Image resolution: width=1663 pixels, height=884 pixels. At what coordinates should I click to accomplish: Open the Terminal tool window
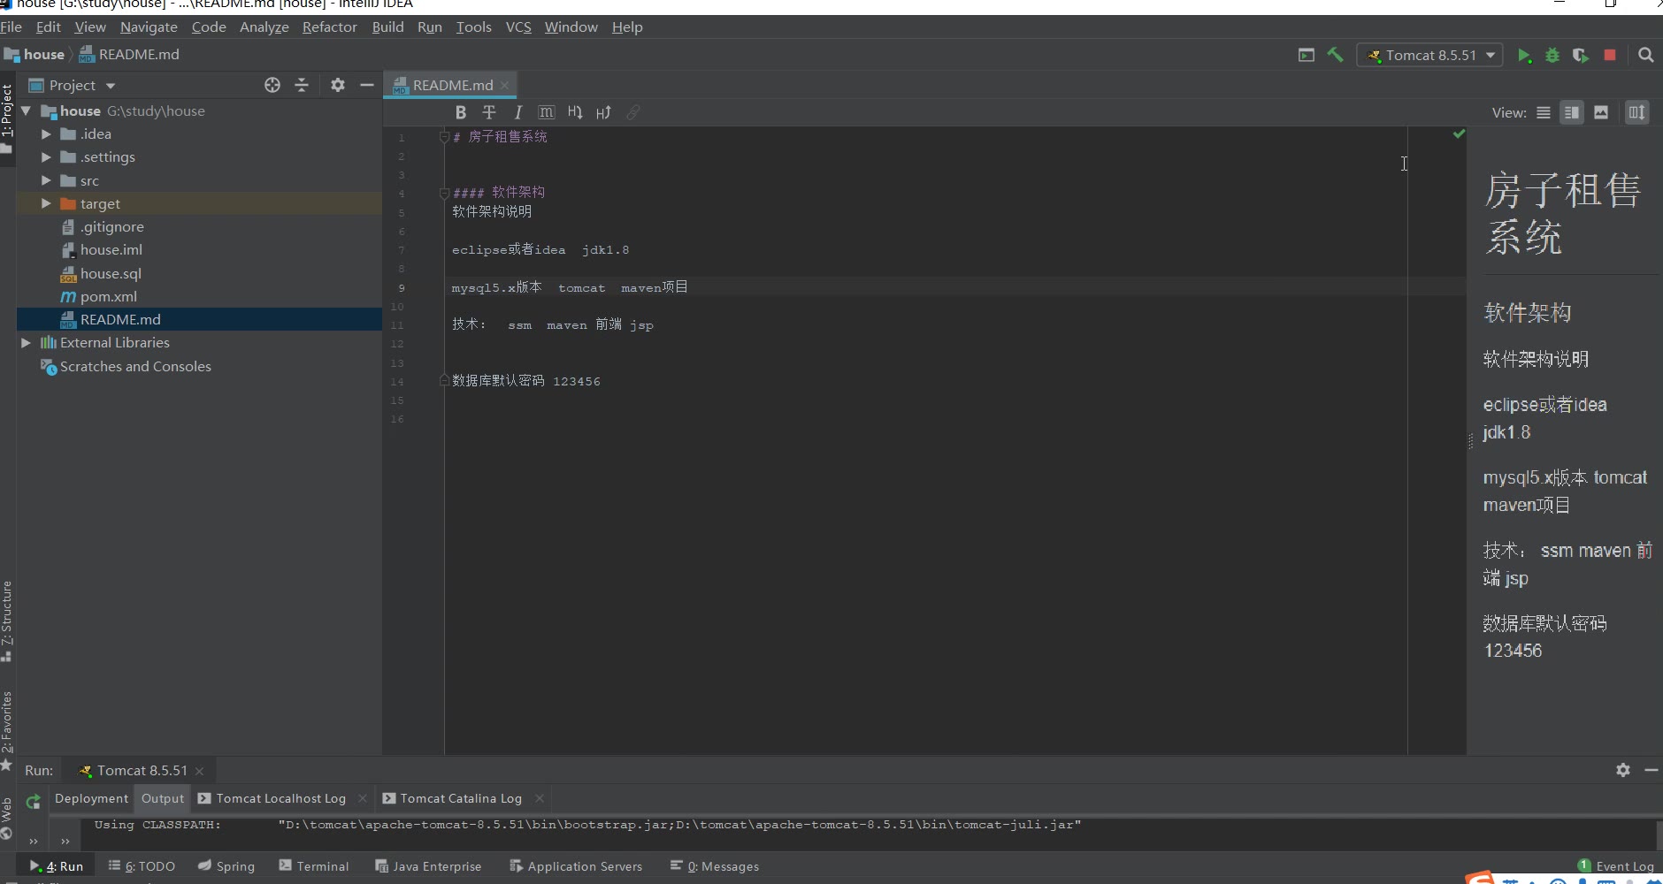(x=314, y=866)
